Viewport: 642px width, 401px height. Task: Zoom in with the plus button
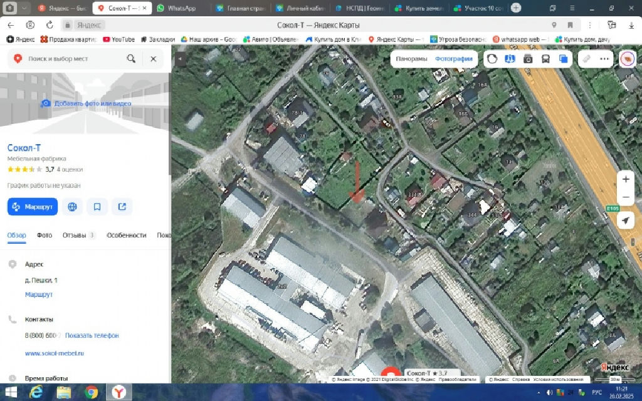coord(625,179)
